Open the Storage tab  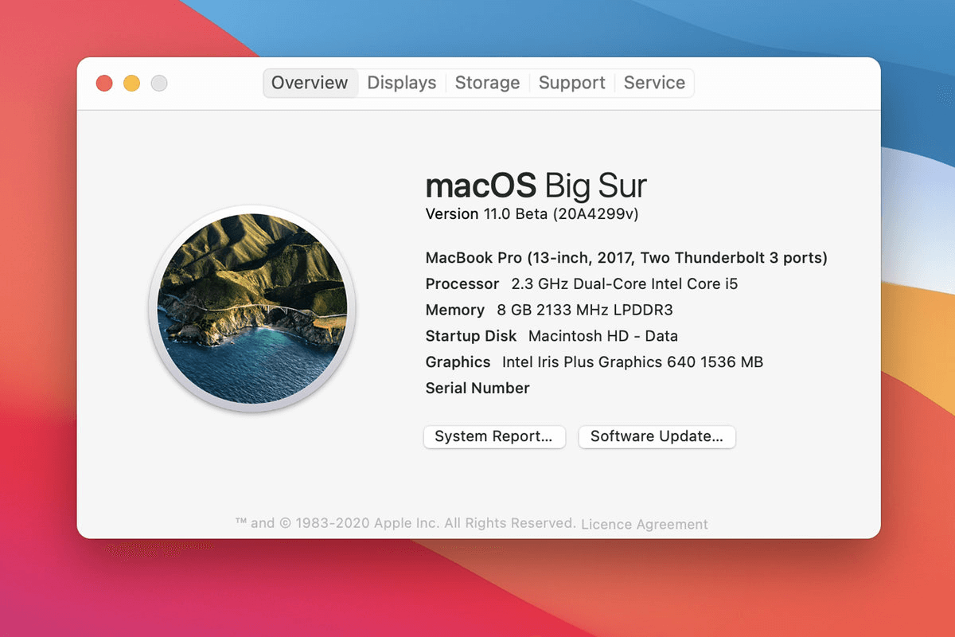(487, 83)
